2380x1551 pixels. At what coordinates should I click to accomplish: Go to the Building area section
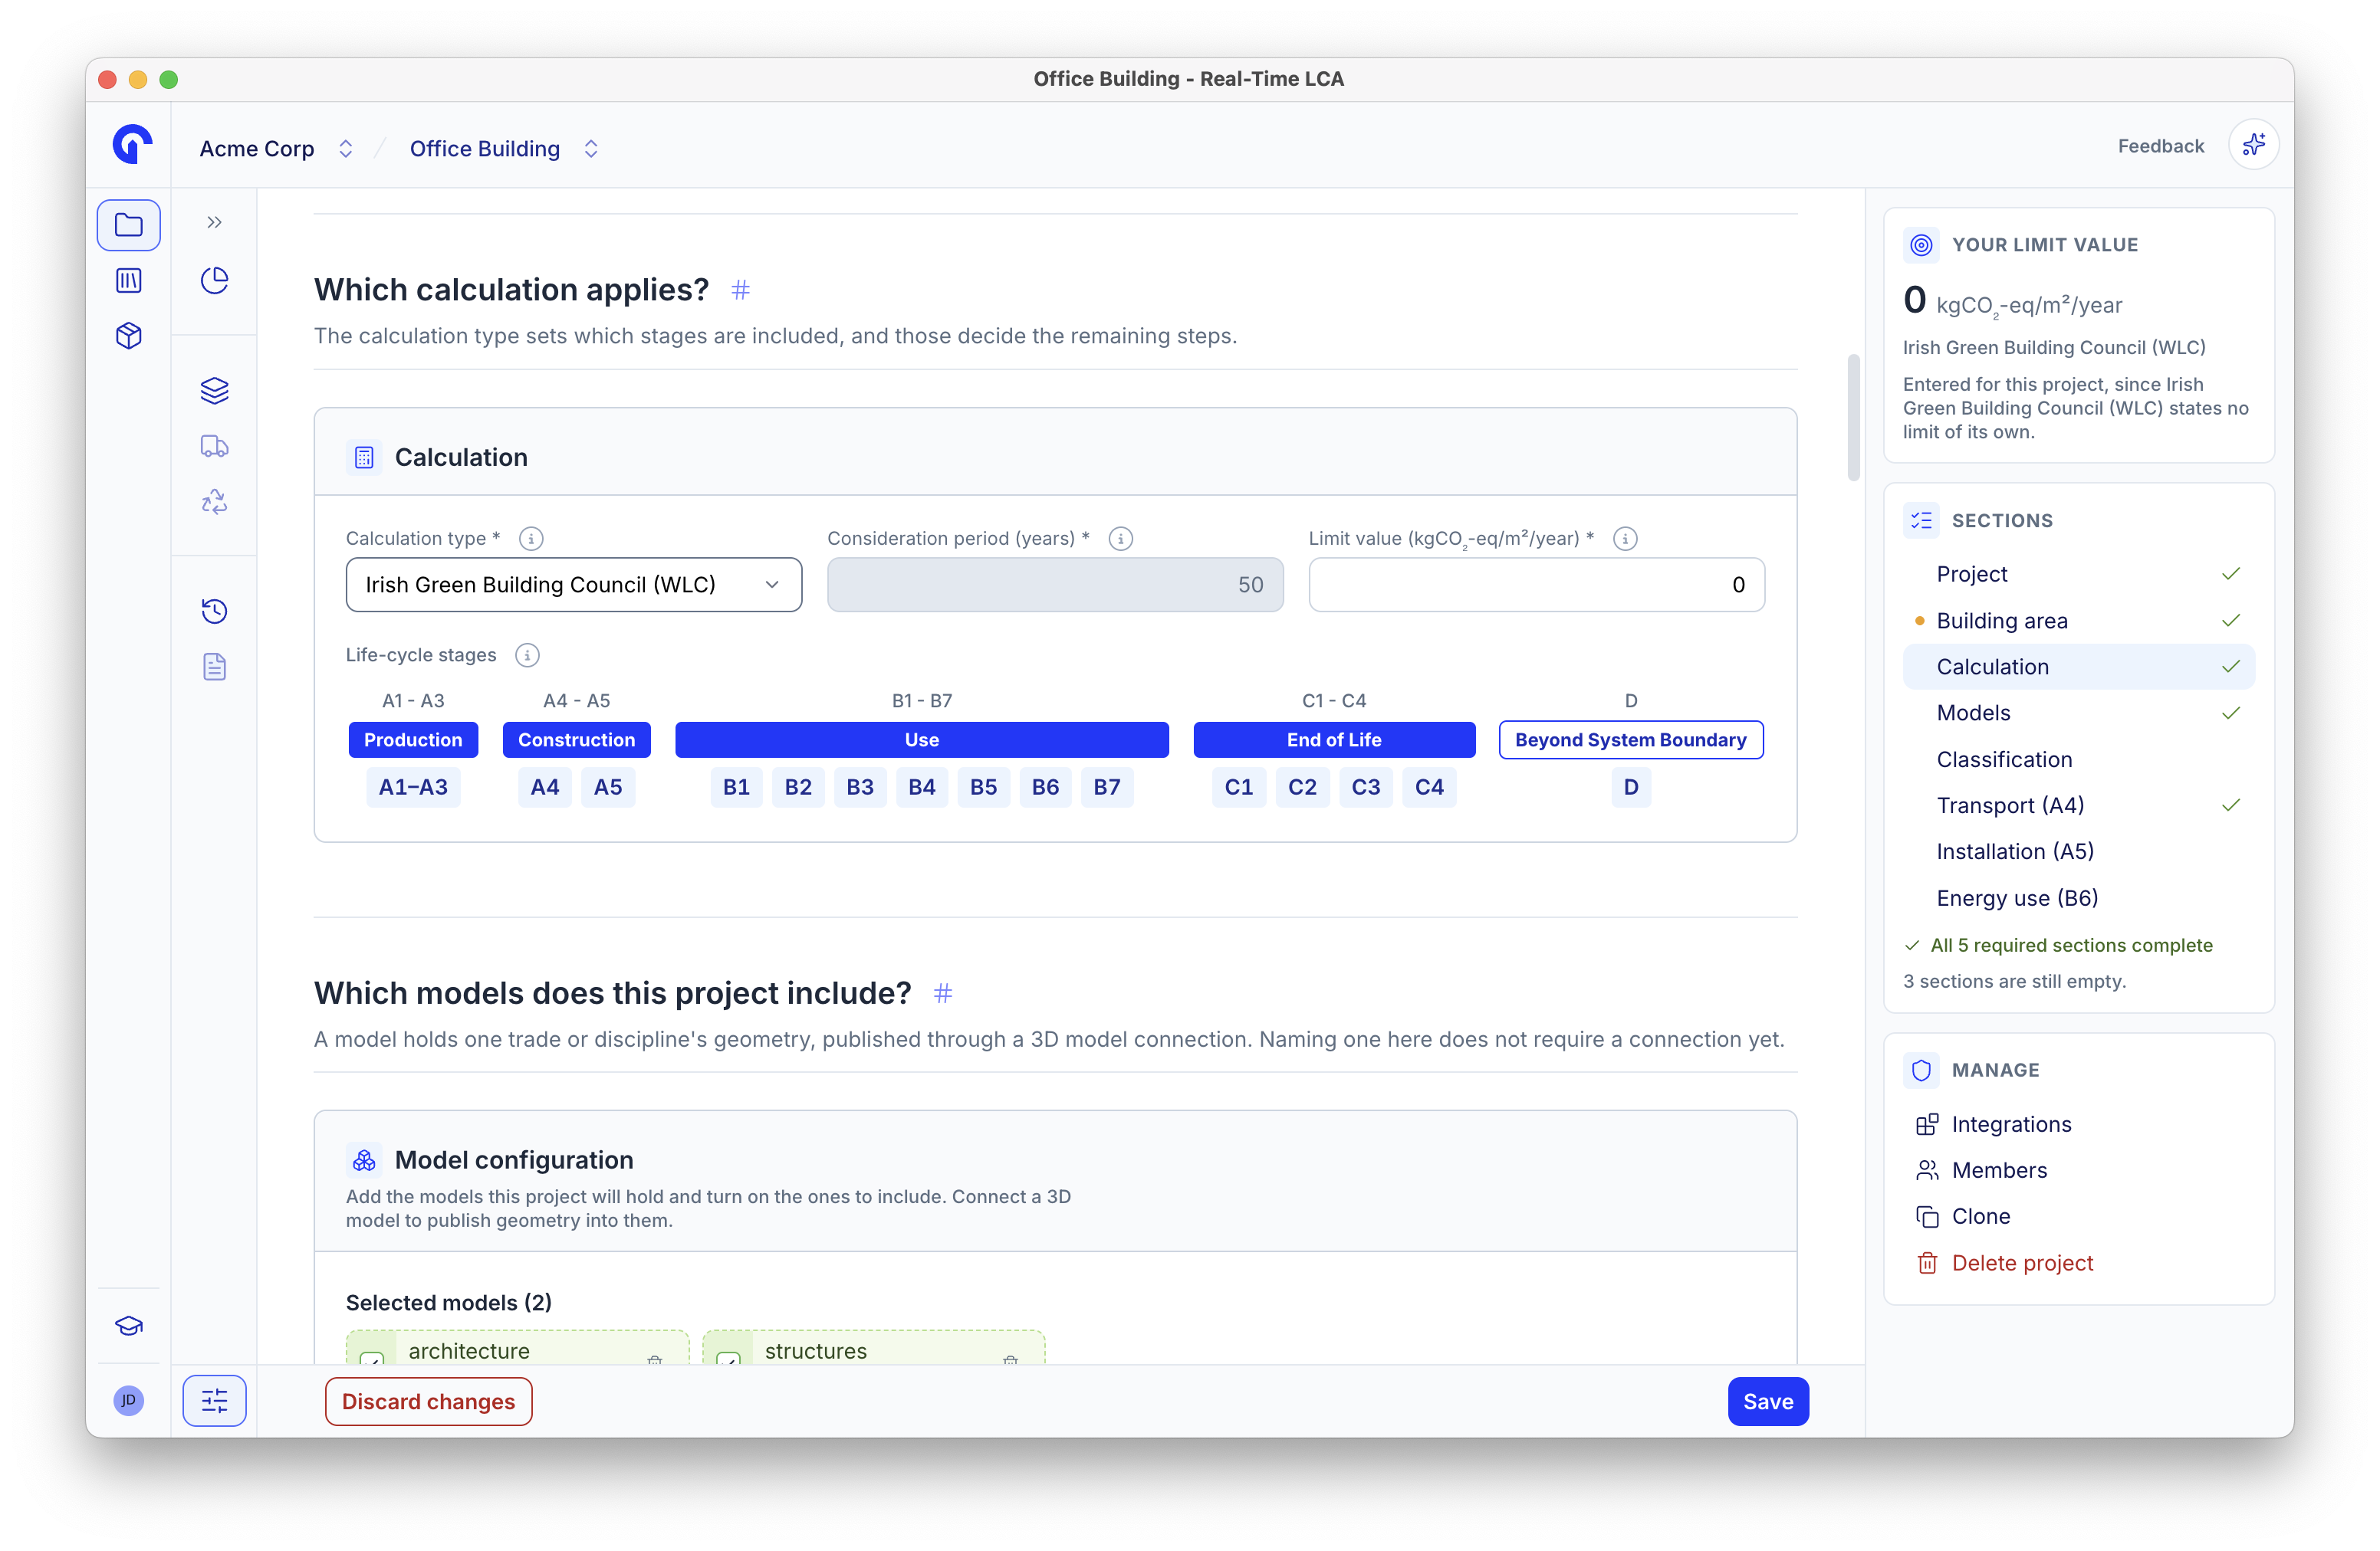click(x=2078, y=621)
